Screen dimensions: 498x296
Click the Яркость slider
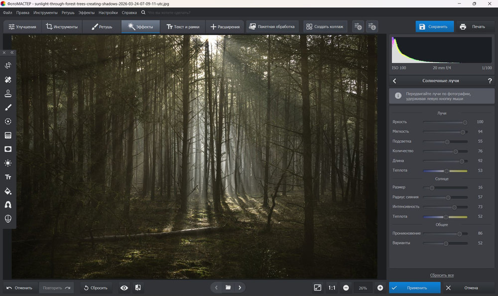(445, 122)
